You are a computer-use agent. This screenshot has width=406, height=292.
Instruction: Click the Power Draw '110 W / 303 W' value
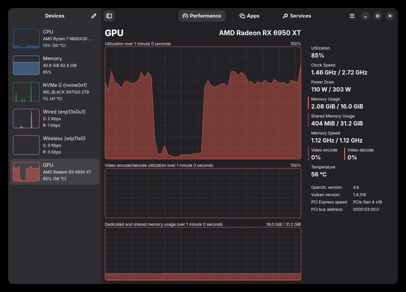[331, 89]
